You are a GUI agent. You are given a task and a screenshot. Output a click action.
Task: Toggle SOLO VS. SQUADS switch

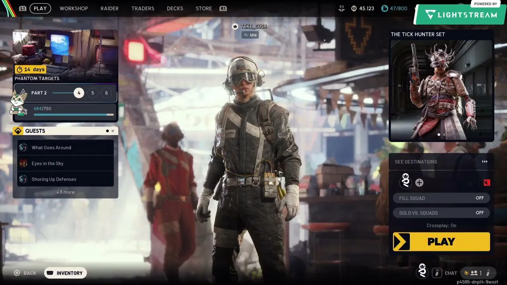[441, 213]
